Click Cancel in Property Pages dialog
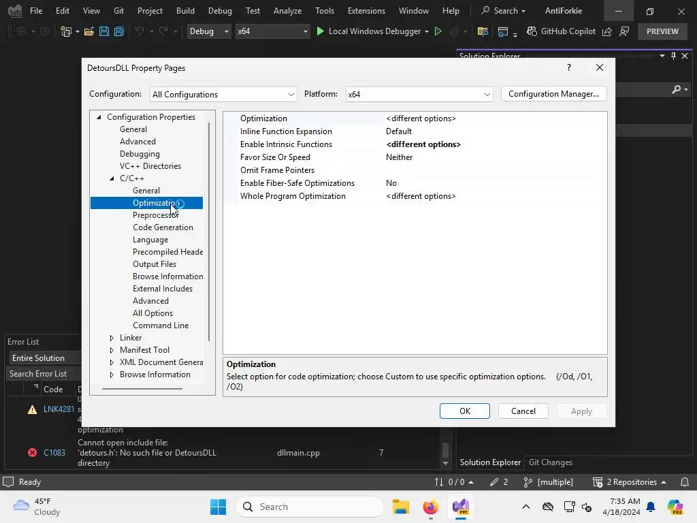The image size is (697, 523). coord(523,411)
